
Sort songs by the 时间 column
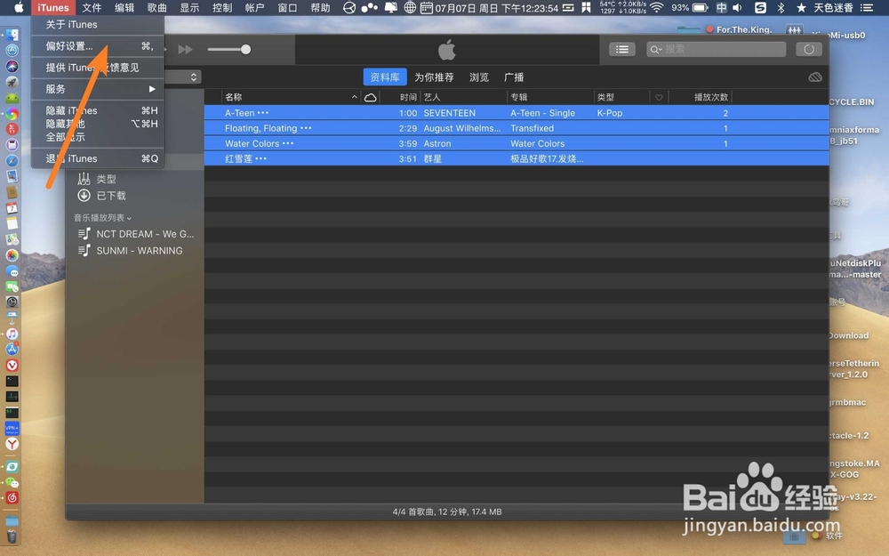(x=408, y=97)
